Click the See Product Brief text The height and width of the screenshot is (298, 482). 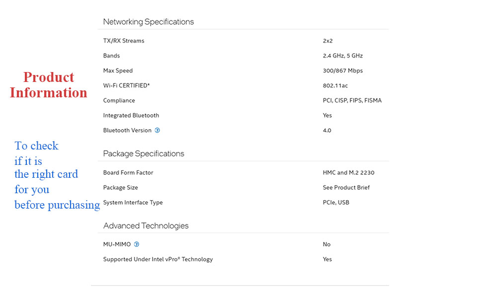pos(346,188)
